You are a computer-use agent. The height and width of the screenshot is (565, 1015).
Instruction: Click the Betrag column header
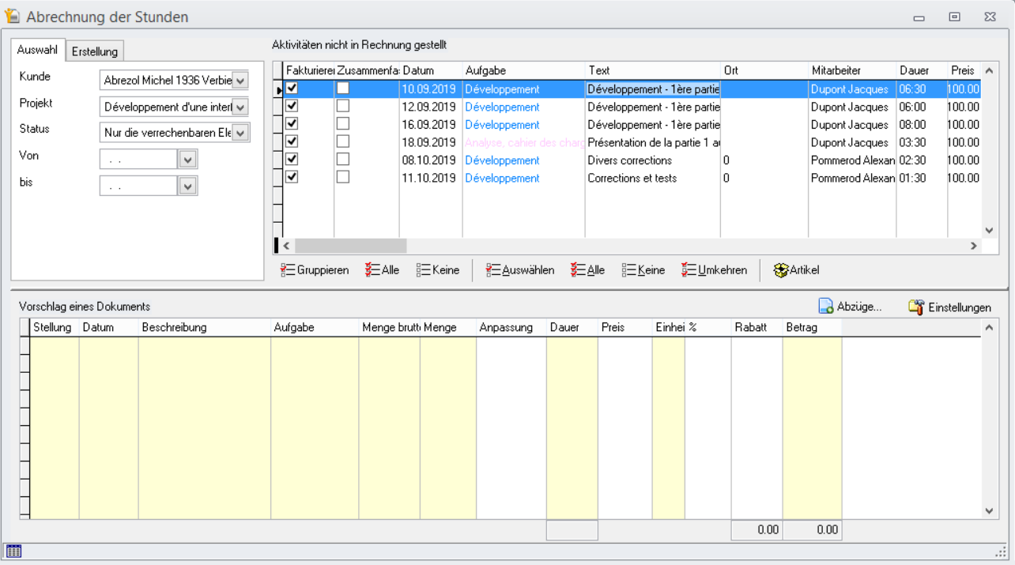[812, 327]
